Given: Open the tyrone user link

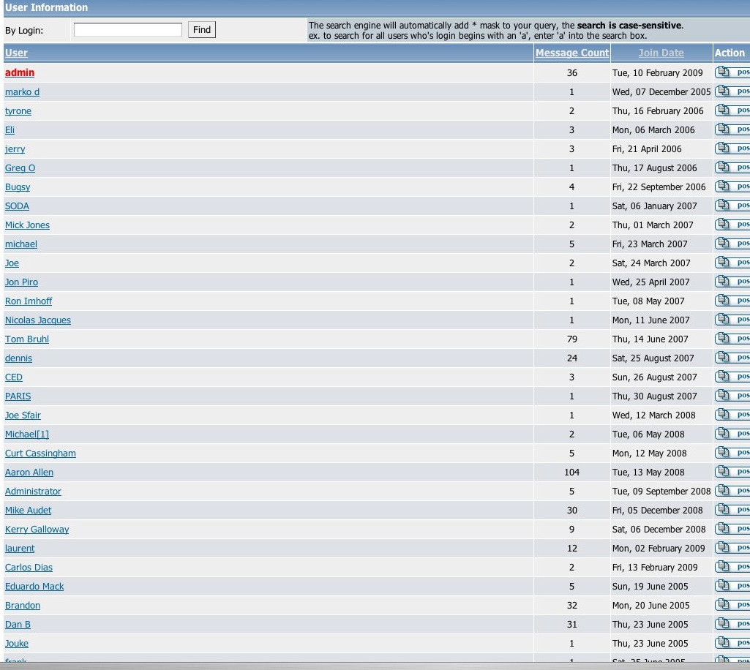Looking at the screenshot, I should (x=18, y=111).
